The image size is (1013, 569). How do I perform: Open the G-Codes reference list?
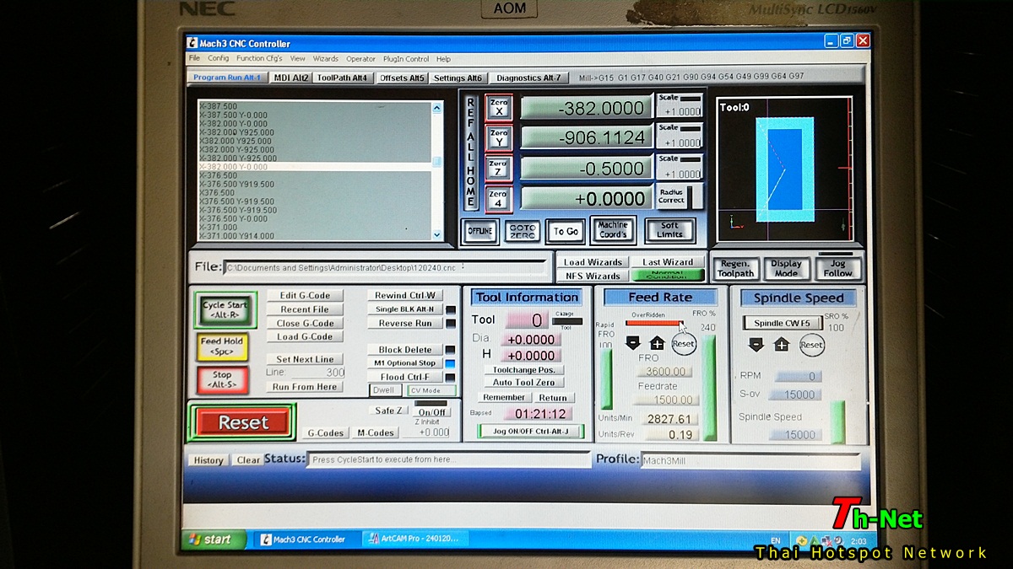(x=325, y=433)
